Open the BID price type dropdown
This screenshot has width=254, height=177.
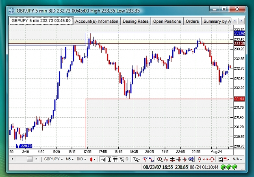click(81, 159)
